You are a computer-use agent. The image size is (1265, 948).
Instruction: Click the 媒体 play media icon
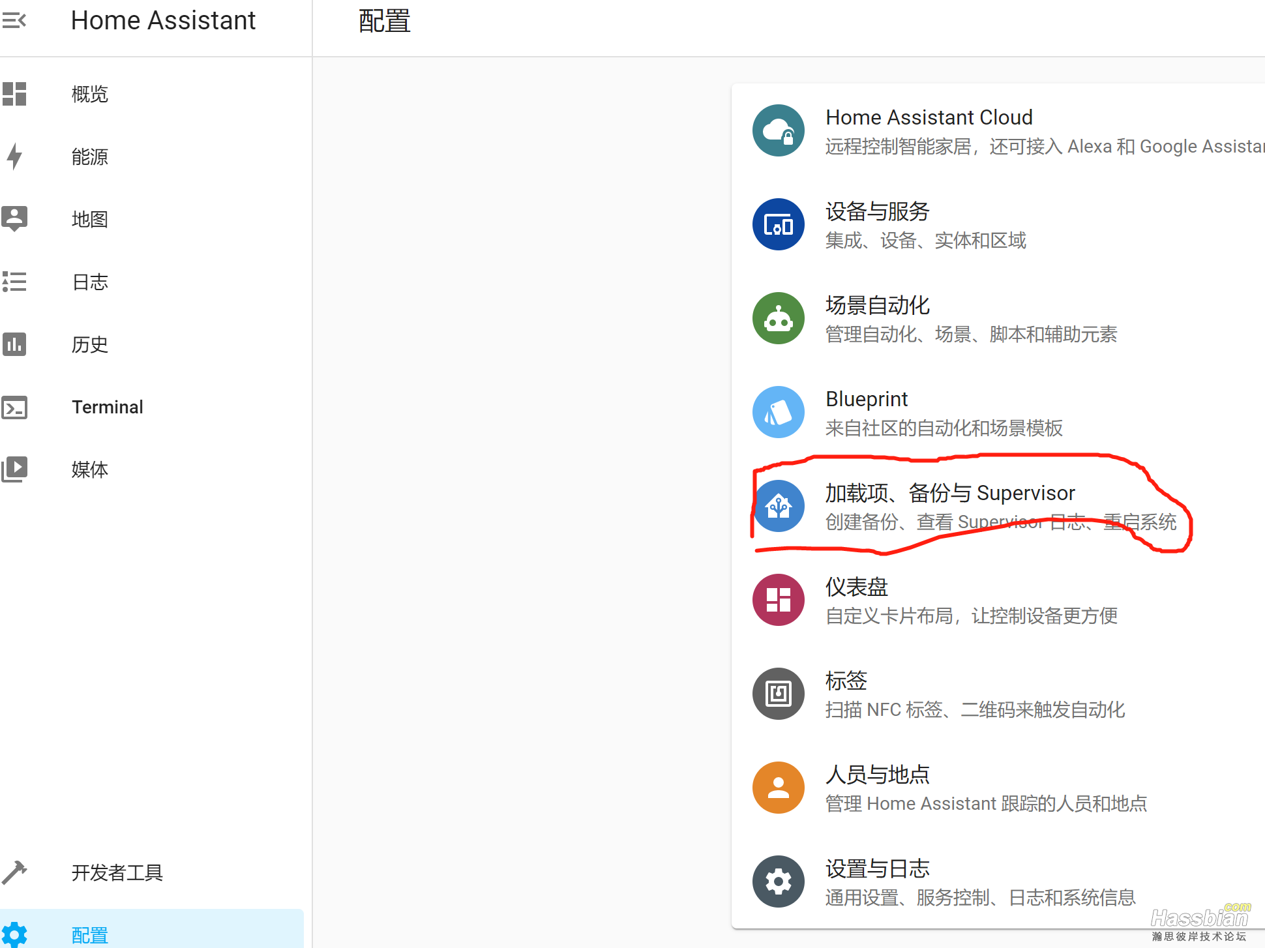(x=14, y=469)
